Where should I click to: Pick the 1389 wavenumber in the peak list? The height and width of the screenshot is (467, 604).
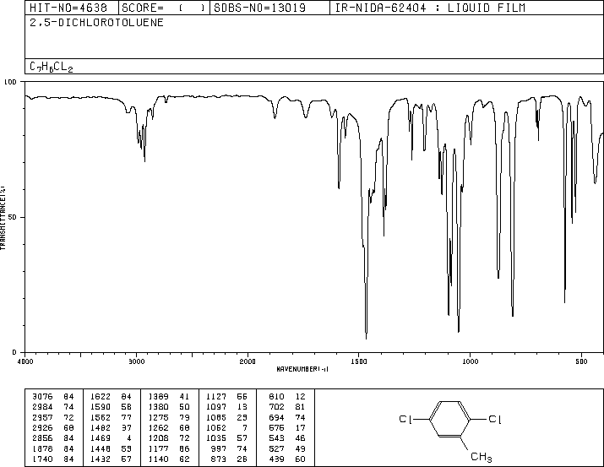158,397
